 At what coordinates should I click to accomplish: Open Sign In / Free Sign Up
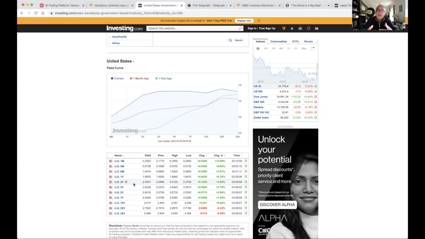pos(261,28)
